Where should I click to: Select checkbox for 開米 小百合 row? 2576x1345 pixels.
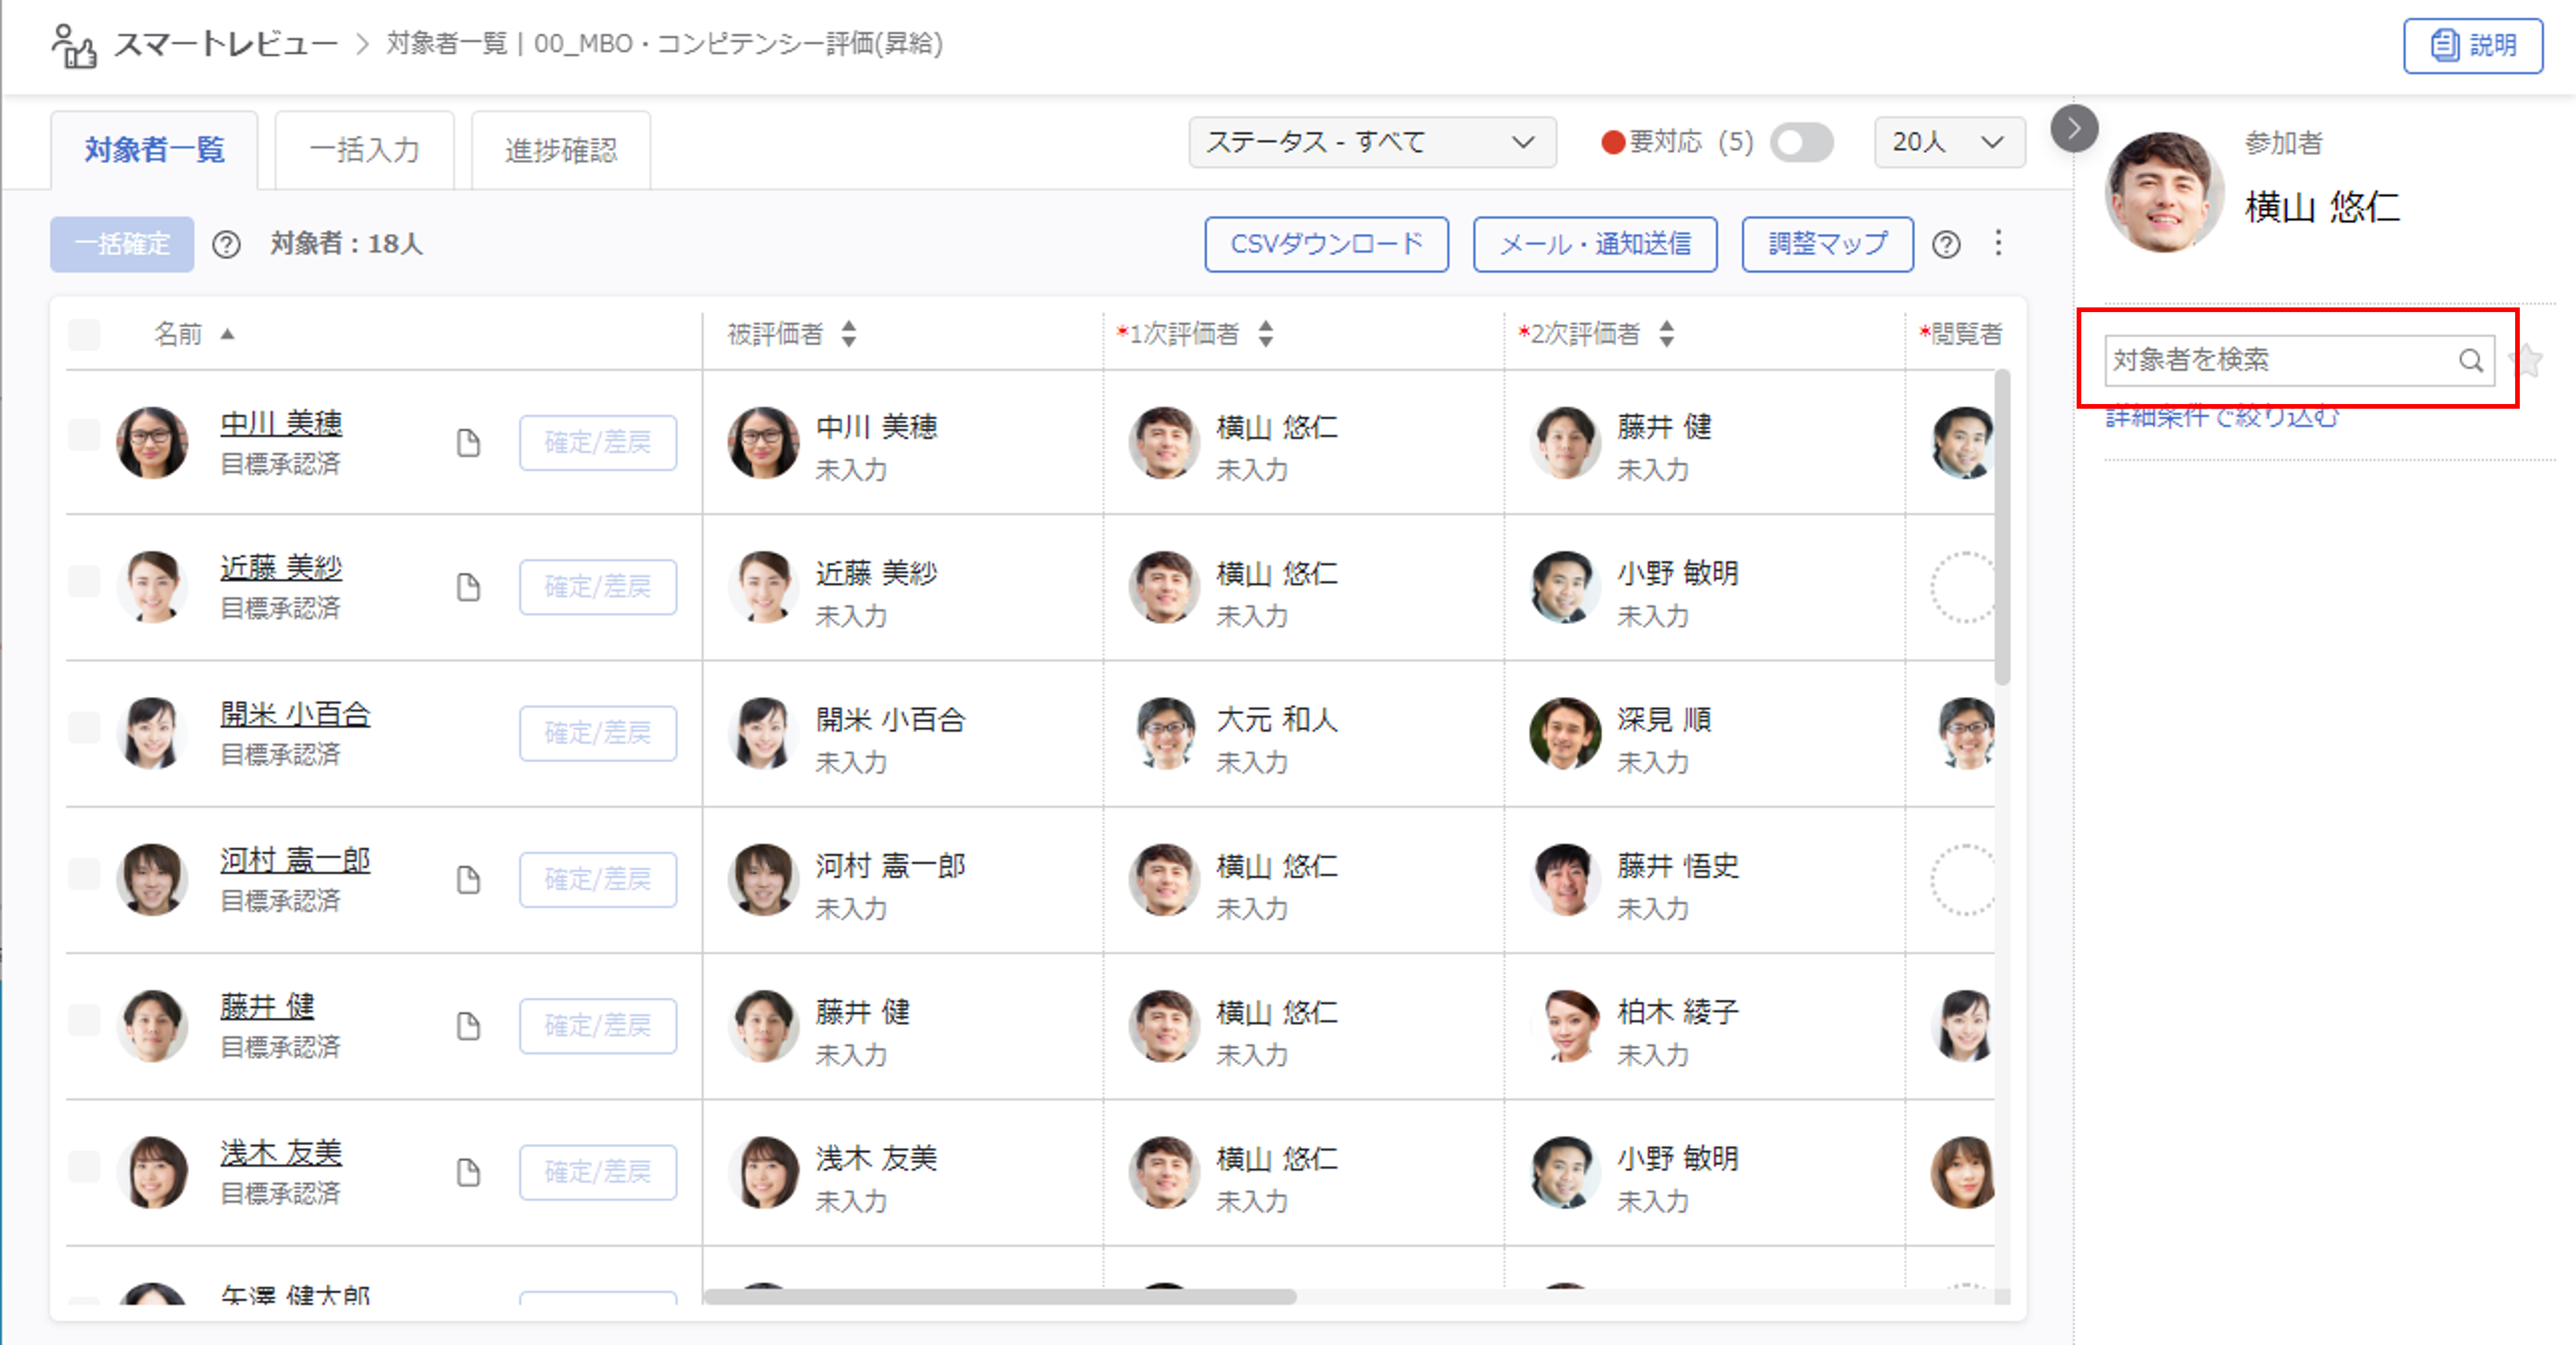84,728
